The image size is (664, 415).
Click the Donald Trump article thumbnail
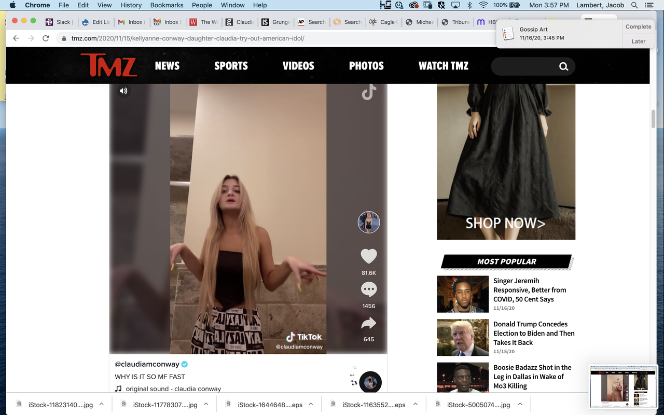pos(463,338)
